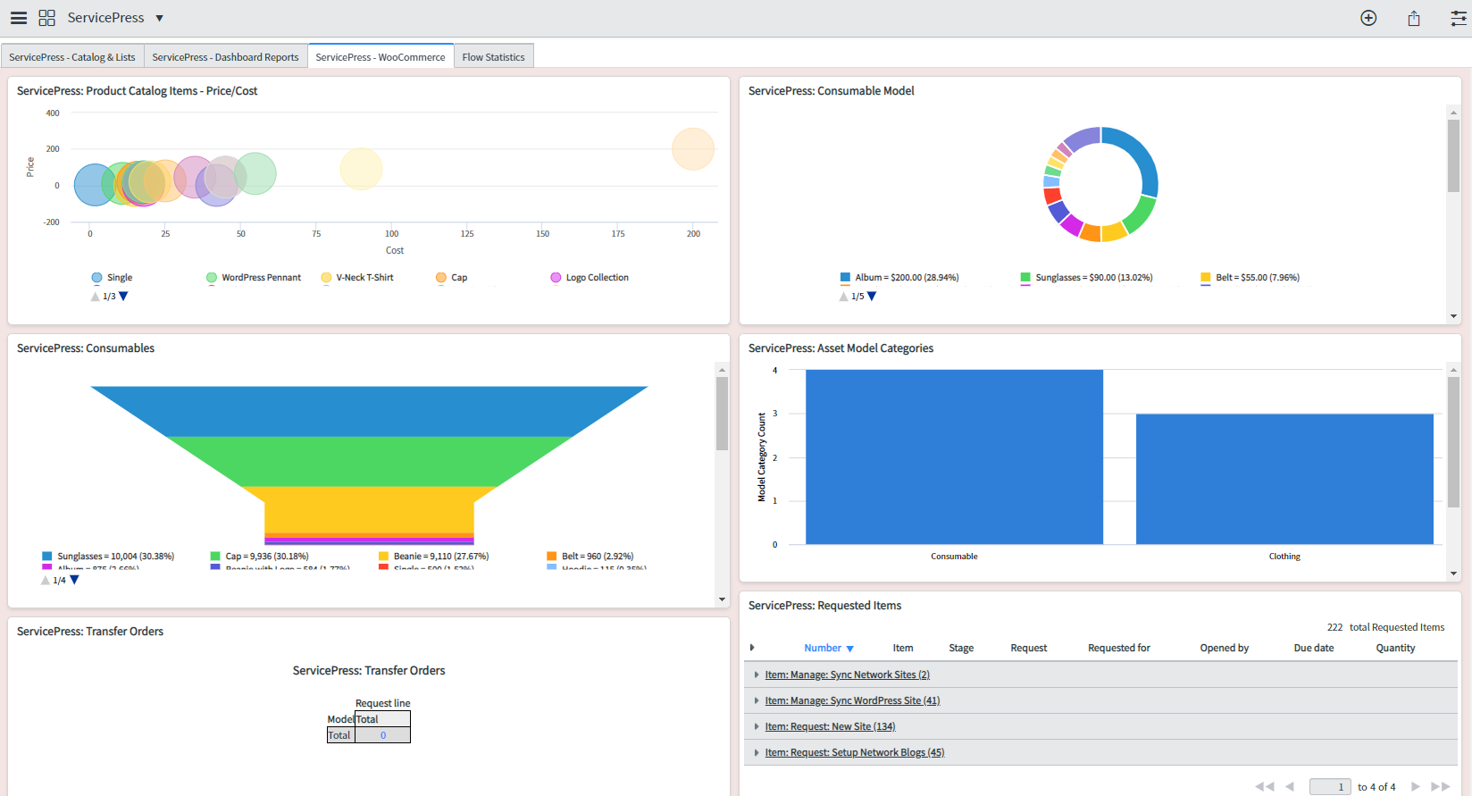Expand Request: New Site group
The width and height of the screenshot is (1472, 796).
pyautogui.click(x=757, y=726)
